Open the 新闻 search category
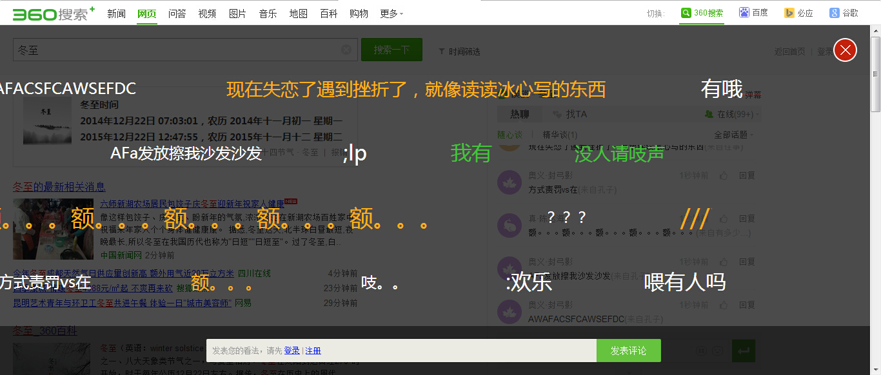This screenshot has height=375, width=881. click(x=116, y=14)
